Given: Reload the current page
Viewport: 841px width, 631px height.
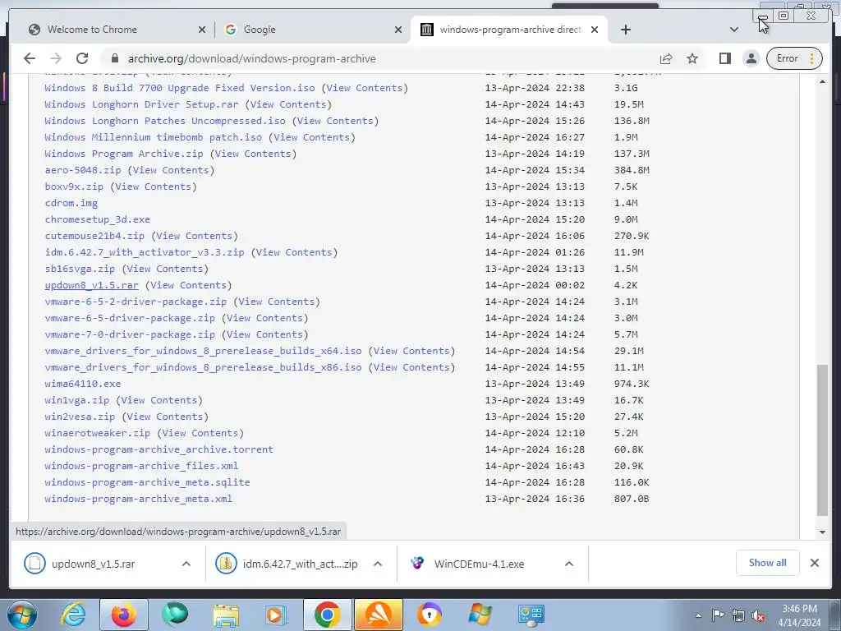Looking at the screenshot, I should (x=82, y=58).
